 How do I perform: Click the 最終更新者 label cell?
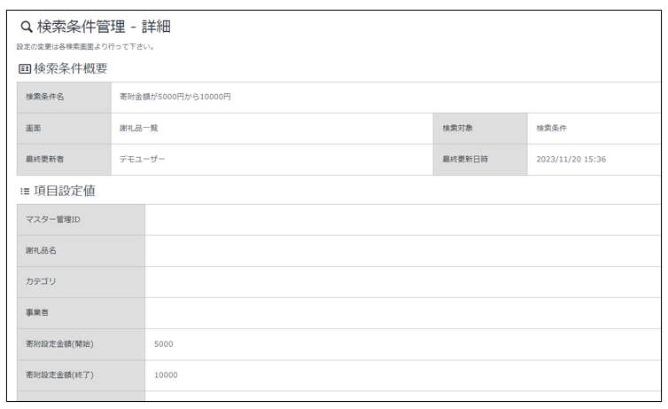coord(63,160)
